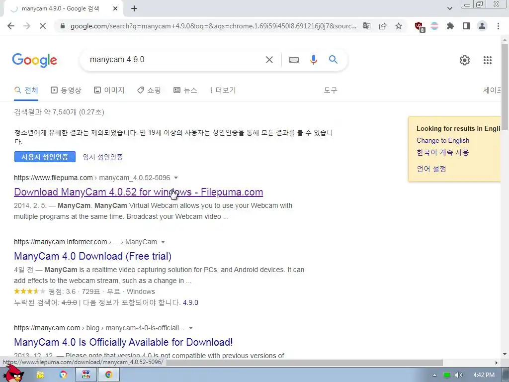
Task: Open Chrome three-dot menu
Action: coord(498,26)
